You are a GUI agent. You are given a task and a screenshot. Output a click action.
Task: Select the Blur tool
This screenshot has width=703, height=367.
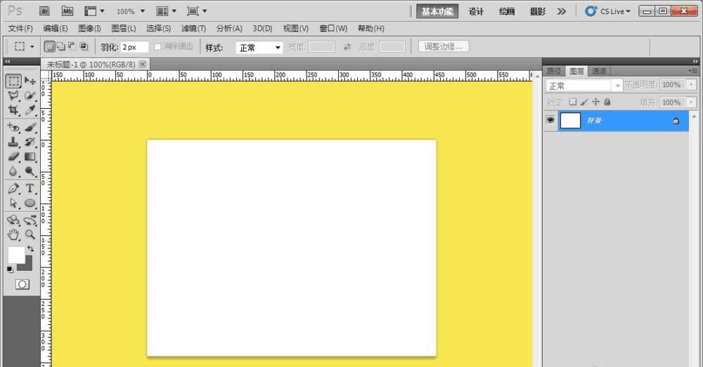[x=13, y=171]
